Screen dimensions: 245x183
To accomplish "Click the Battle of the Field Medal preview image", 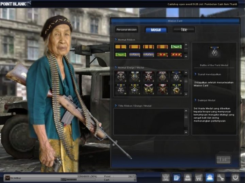I will click(x=214, y=52).
